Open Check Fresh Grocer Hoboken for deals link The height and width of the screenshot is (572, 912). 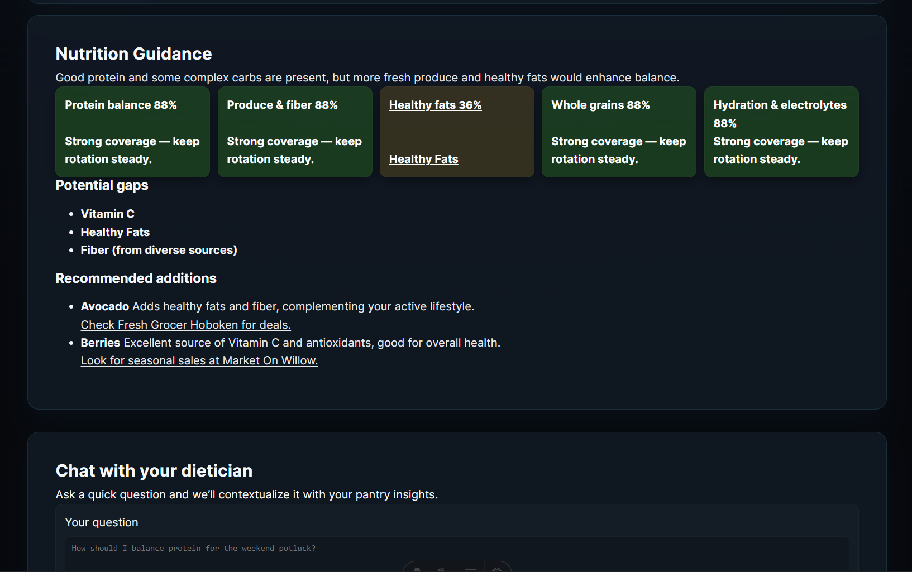click(185, 325)
